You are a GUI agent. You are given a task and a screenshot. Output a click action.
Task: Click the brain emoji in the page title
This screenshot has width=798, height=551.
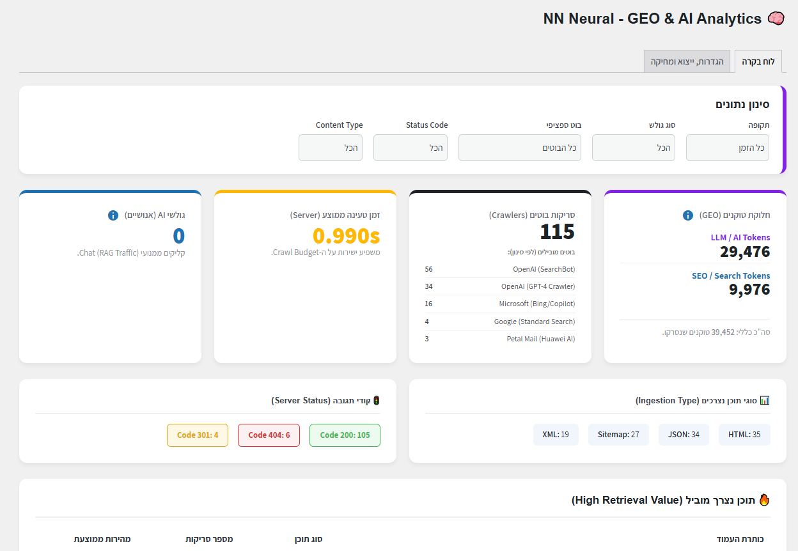pos(776,19)
